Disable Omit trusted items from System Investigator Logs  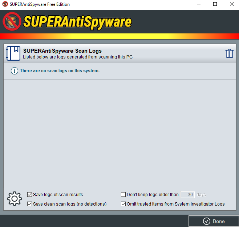(123, 204)
